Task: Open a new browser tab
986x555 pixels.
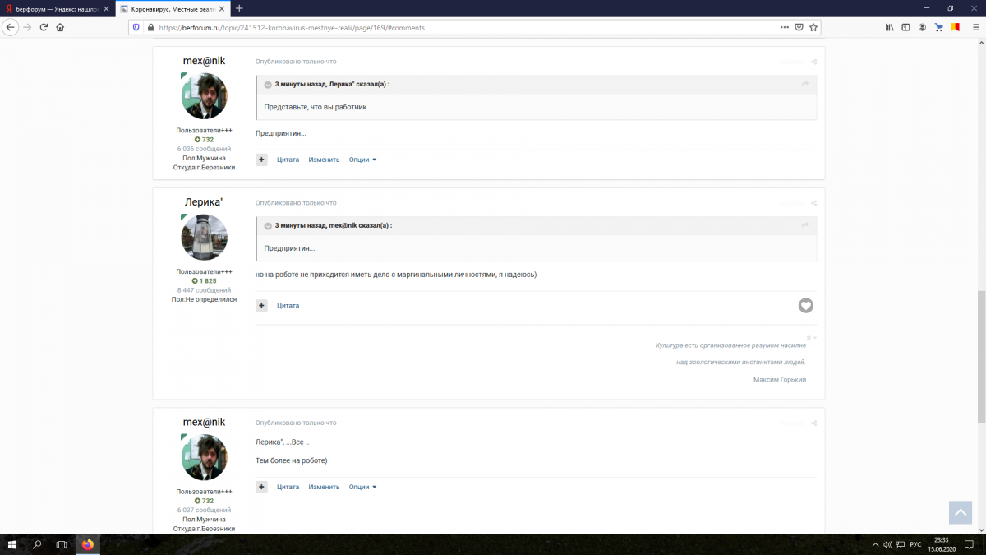Action: point(239,8)
